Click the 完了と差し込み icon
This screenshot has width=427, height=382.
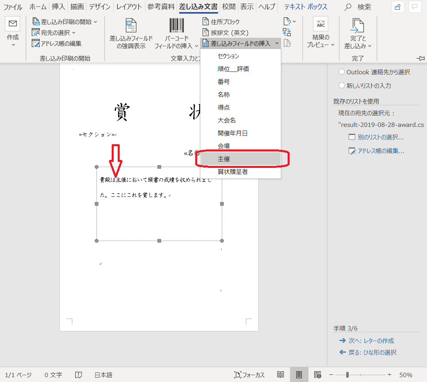coord(357,25)
